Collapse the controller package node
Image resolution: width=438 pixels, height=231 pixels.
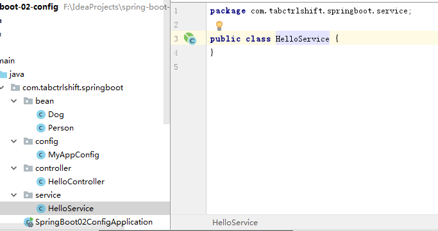tap(13, 168)
